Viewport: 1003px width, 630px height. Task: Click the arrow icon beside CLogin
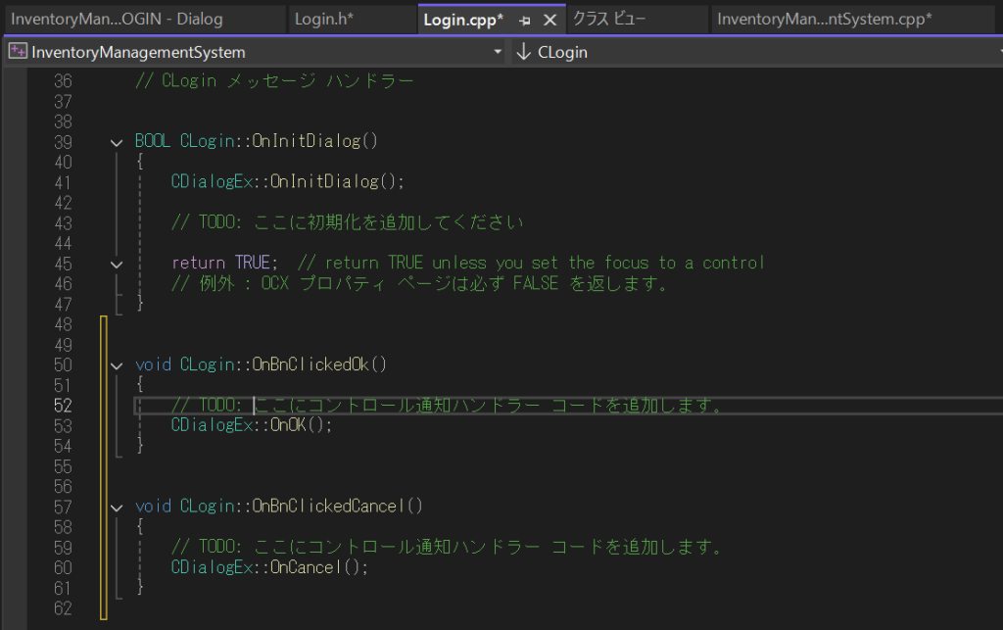523,52
